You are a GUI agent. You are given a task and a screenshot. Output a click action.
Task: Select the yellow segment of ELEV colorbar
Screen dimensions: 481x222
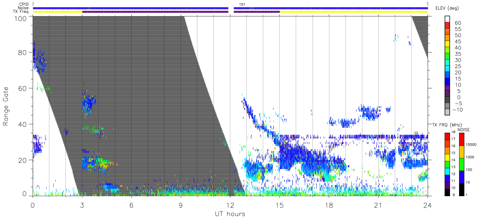click(448, 44)
